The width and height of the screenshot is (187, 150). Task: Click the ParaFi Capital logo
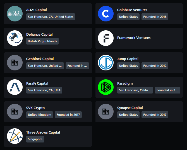pyautogui.click(x=15, y=87)
